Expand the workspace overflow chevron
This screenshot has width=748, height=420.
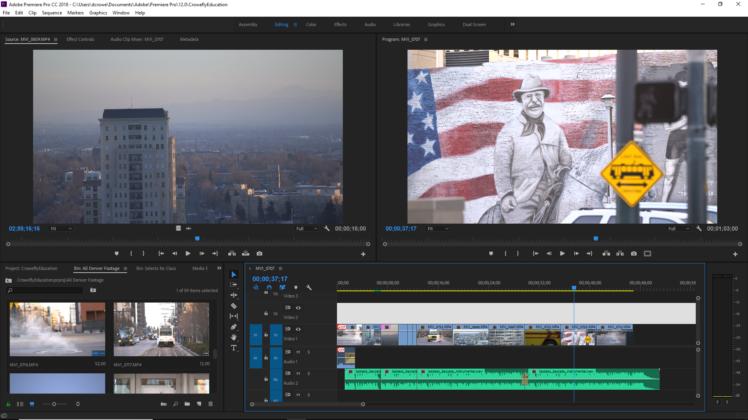pyautogui.click(x=512, y=24)
